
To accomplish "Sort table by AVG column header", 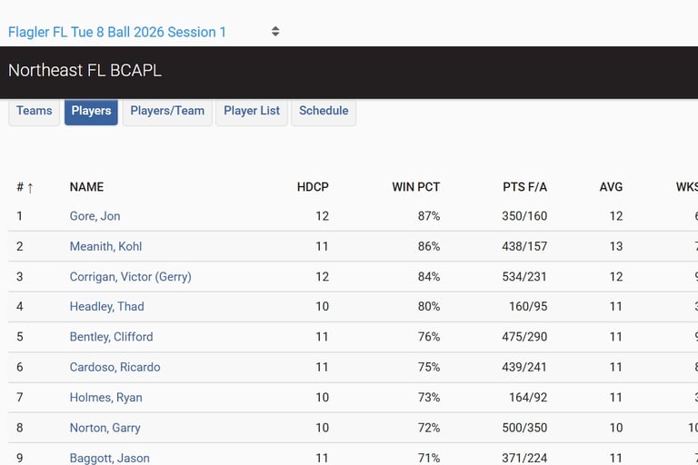I will [611, 187].
